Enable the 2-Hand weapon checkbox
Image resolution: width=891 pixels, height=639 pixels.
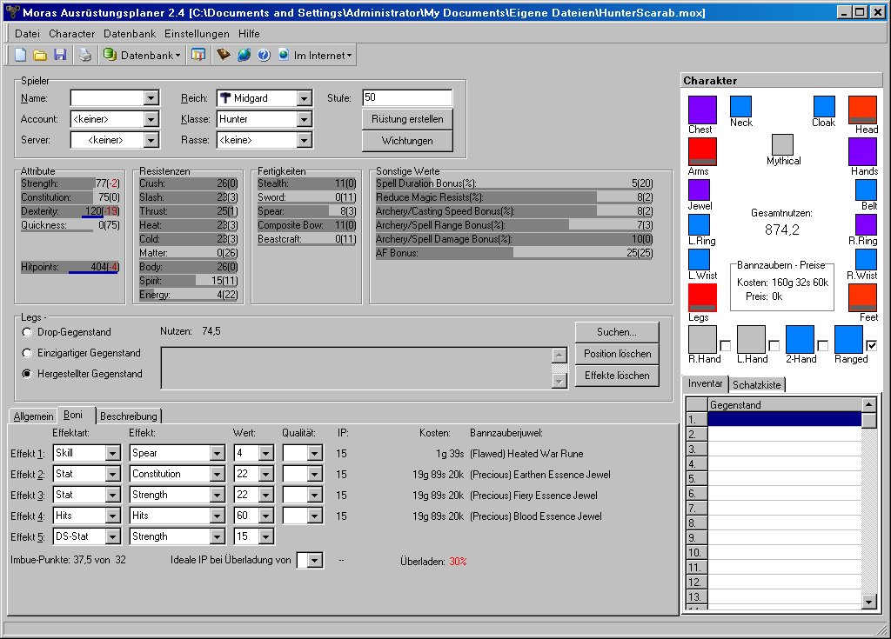click(x=822, y=346)
